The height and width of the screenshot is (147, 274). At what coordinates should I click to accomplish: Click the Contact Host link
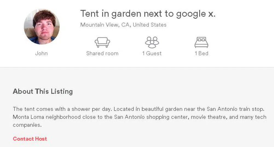[x=30, y=139]
